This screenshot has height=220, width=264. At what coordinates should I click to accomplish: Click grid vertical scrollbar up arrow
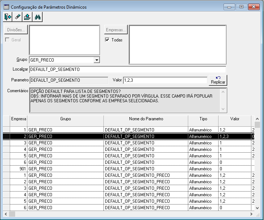(x=257, y=119)
